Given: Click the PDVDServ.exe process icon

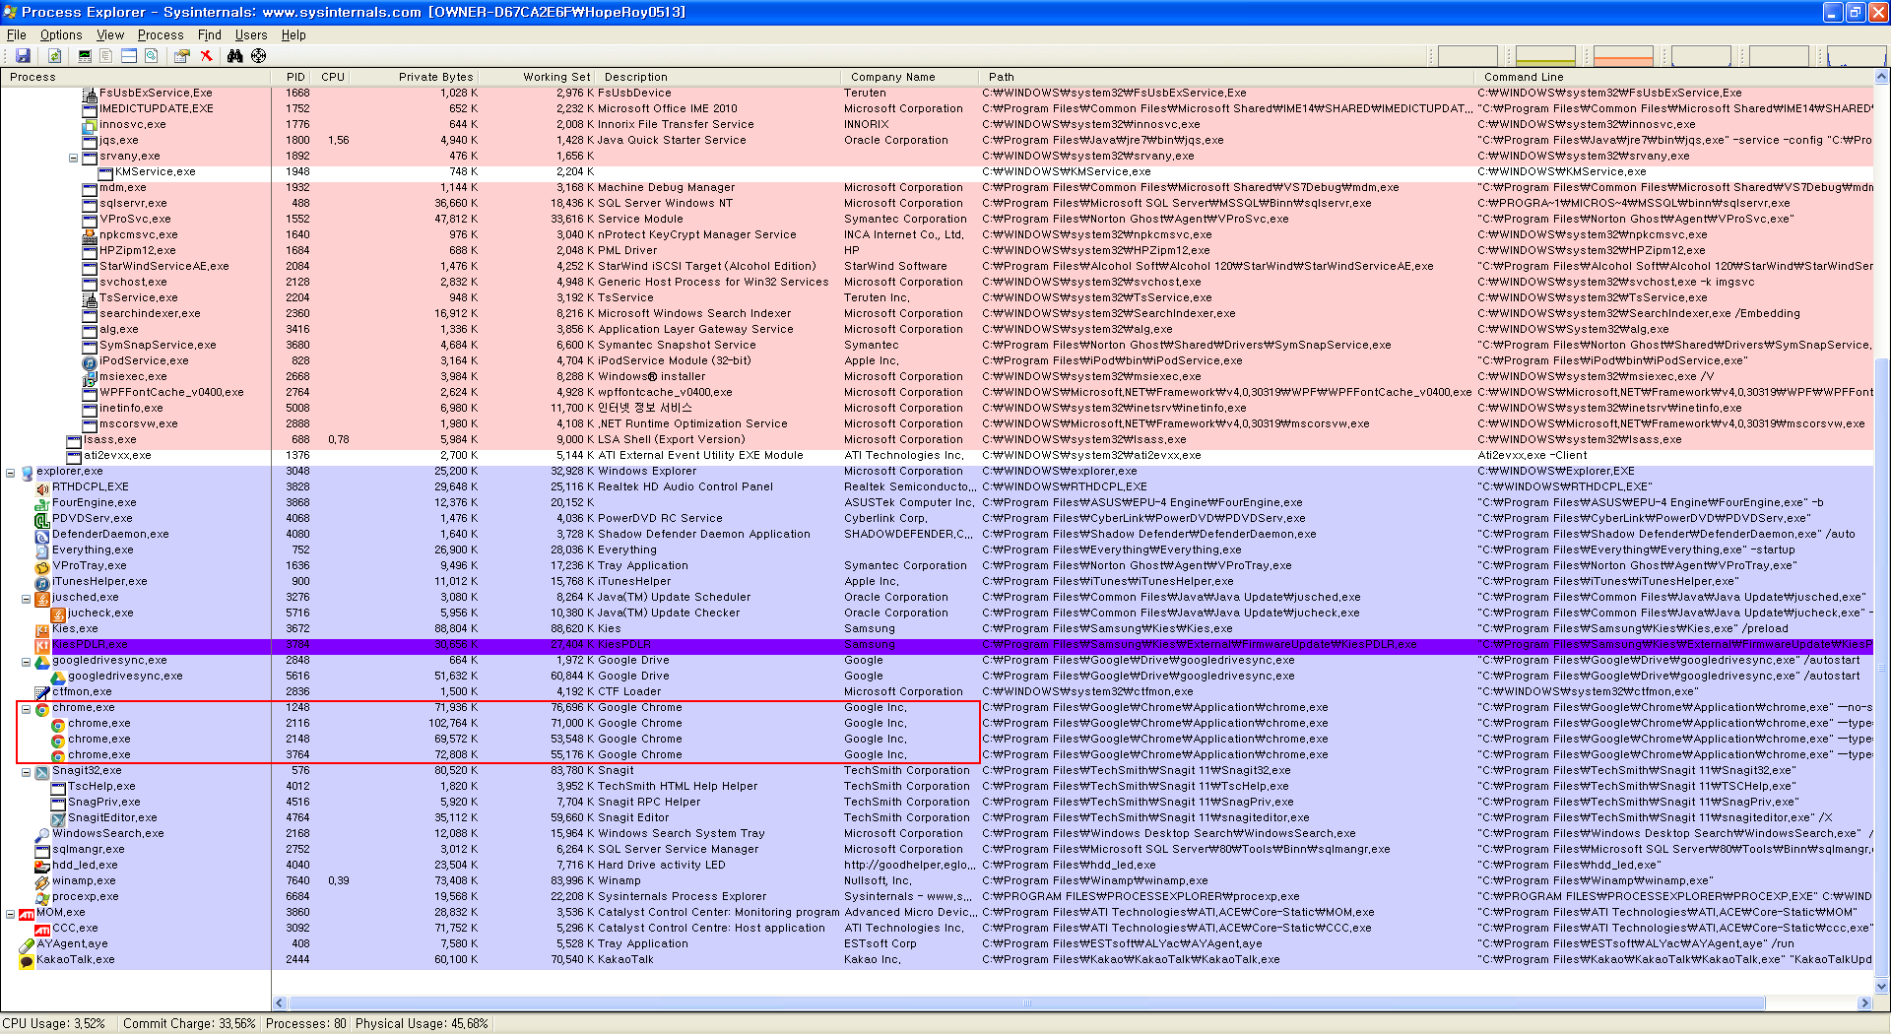Looking at the screenshot, I should [42, 519].
